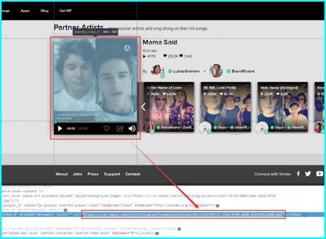Expand ellipsis after album-map cover div
The height and width of the screenshot is (239, 326).
pos(157,234)
